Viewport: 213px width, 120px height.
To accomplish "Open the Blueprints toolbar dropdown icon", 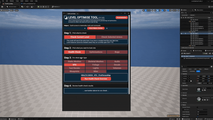I will 28,7.
